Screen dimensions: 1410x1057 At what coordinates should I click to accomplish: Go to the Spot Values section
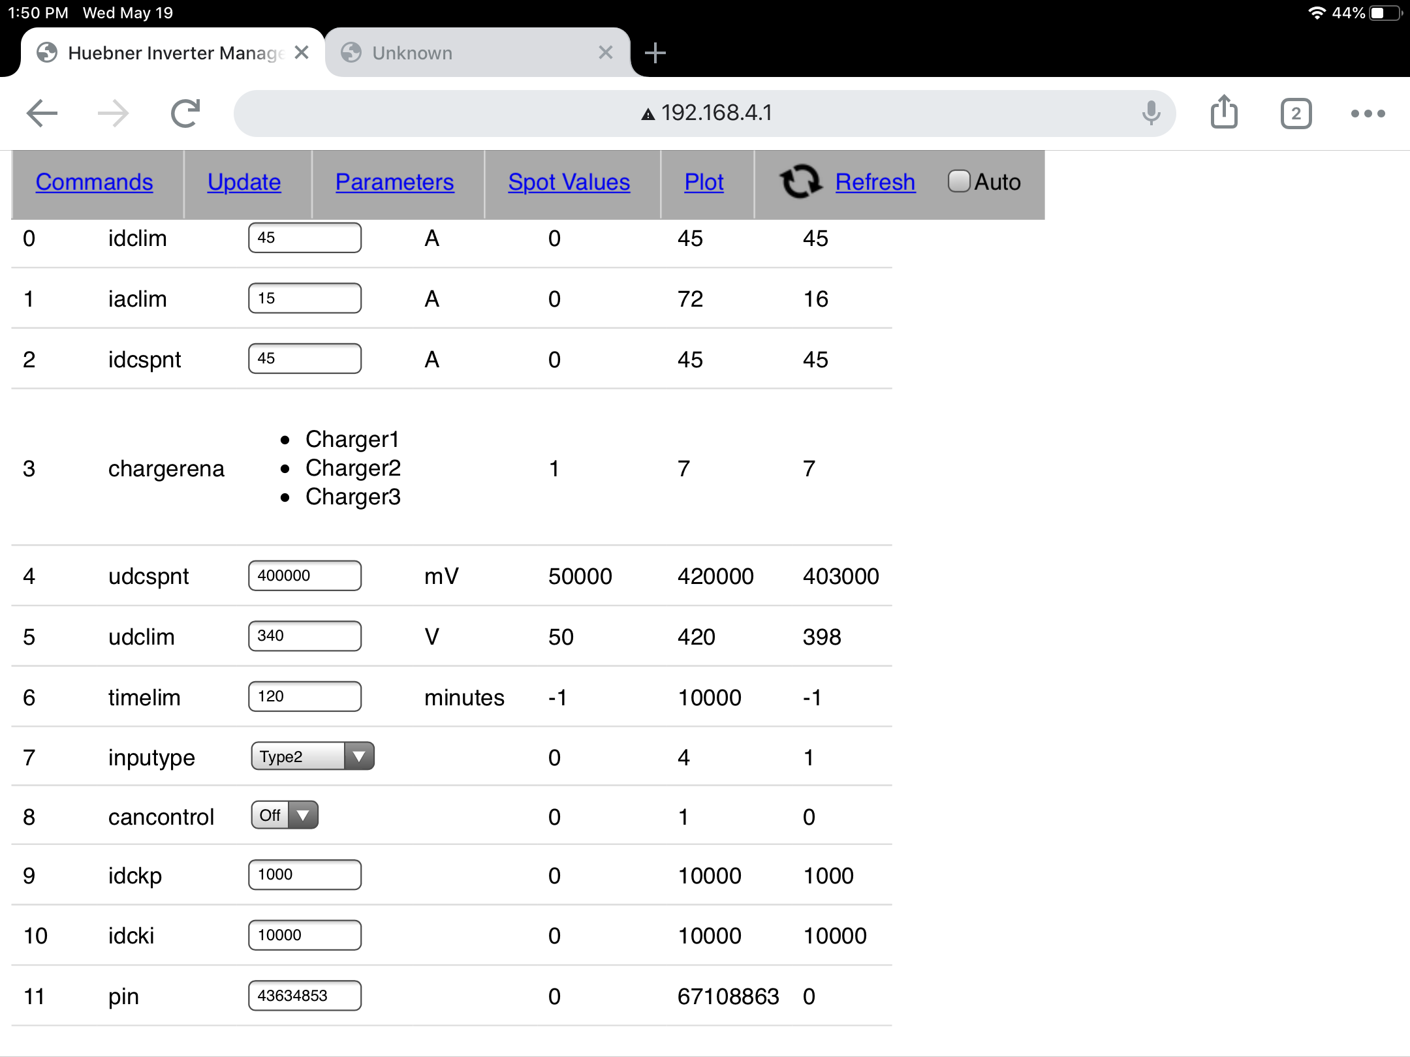[569, 182]
